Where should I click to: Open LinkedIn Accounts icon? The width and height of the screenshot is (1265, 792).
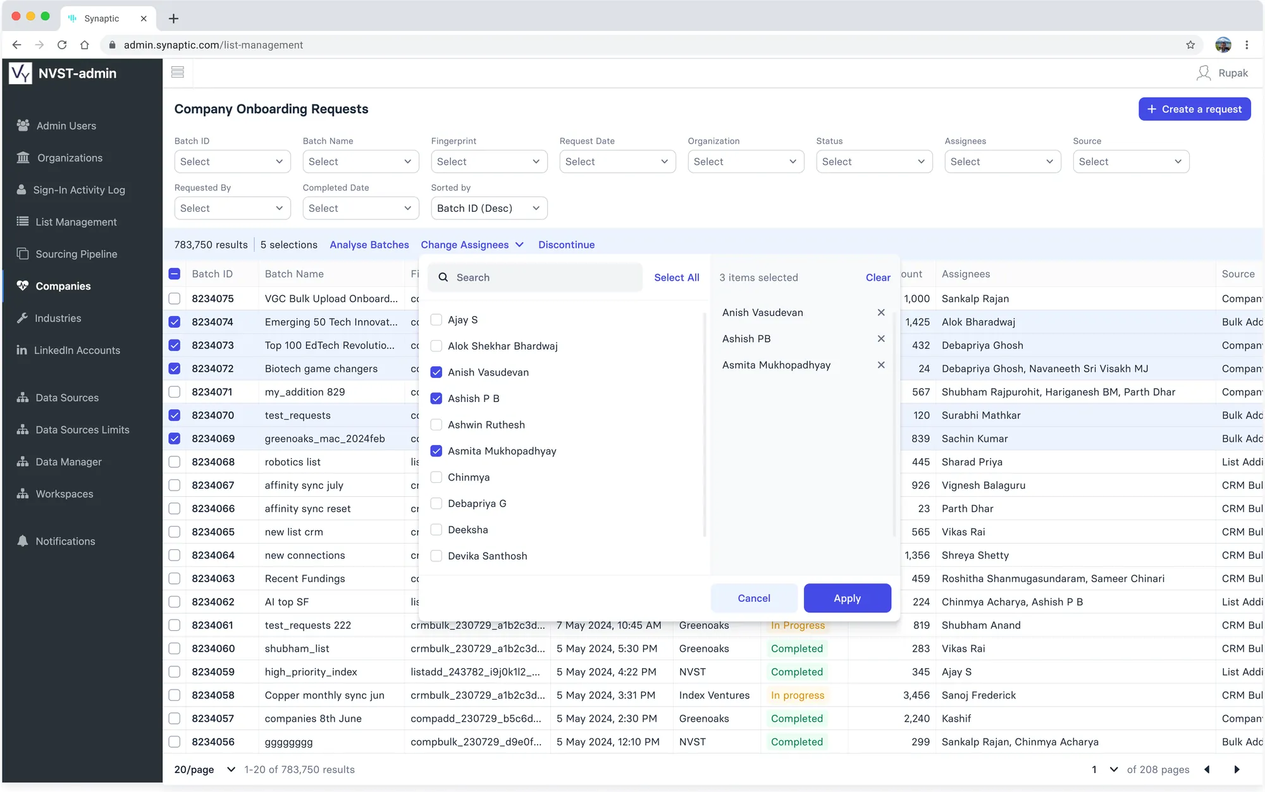(x=22, y=350)
